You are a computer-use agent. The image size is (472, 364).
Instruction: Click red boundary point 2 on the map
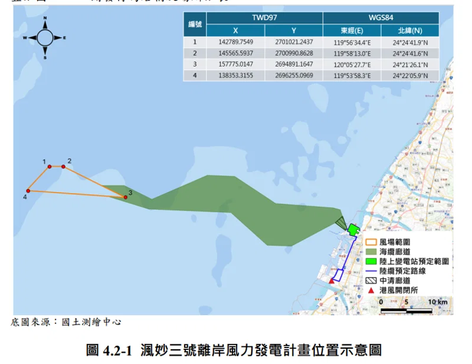(63, 167)
